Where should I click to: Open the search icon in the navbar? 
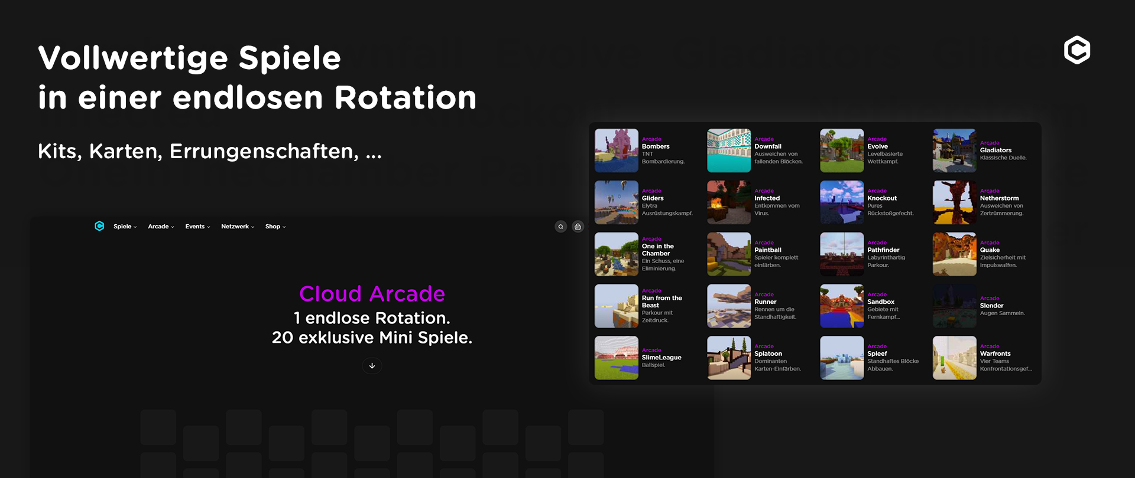(x=561, y=227)
